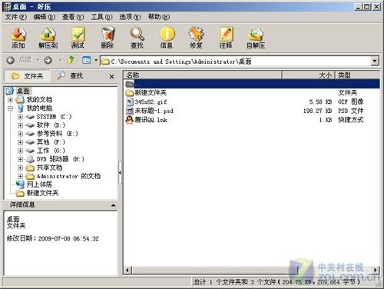Click the 删除 (Delete) trash icon

(108, 38)
